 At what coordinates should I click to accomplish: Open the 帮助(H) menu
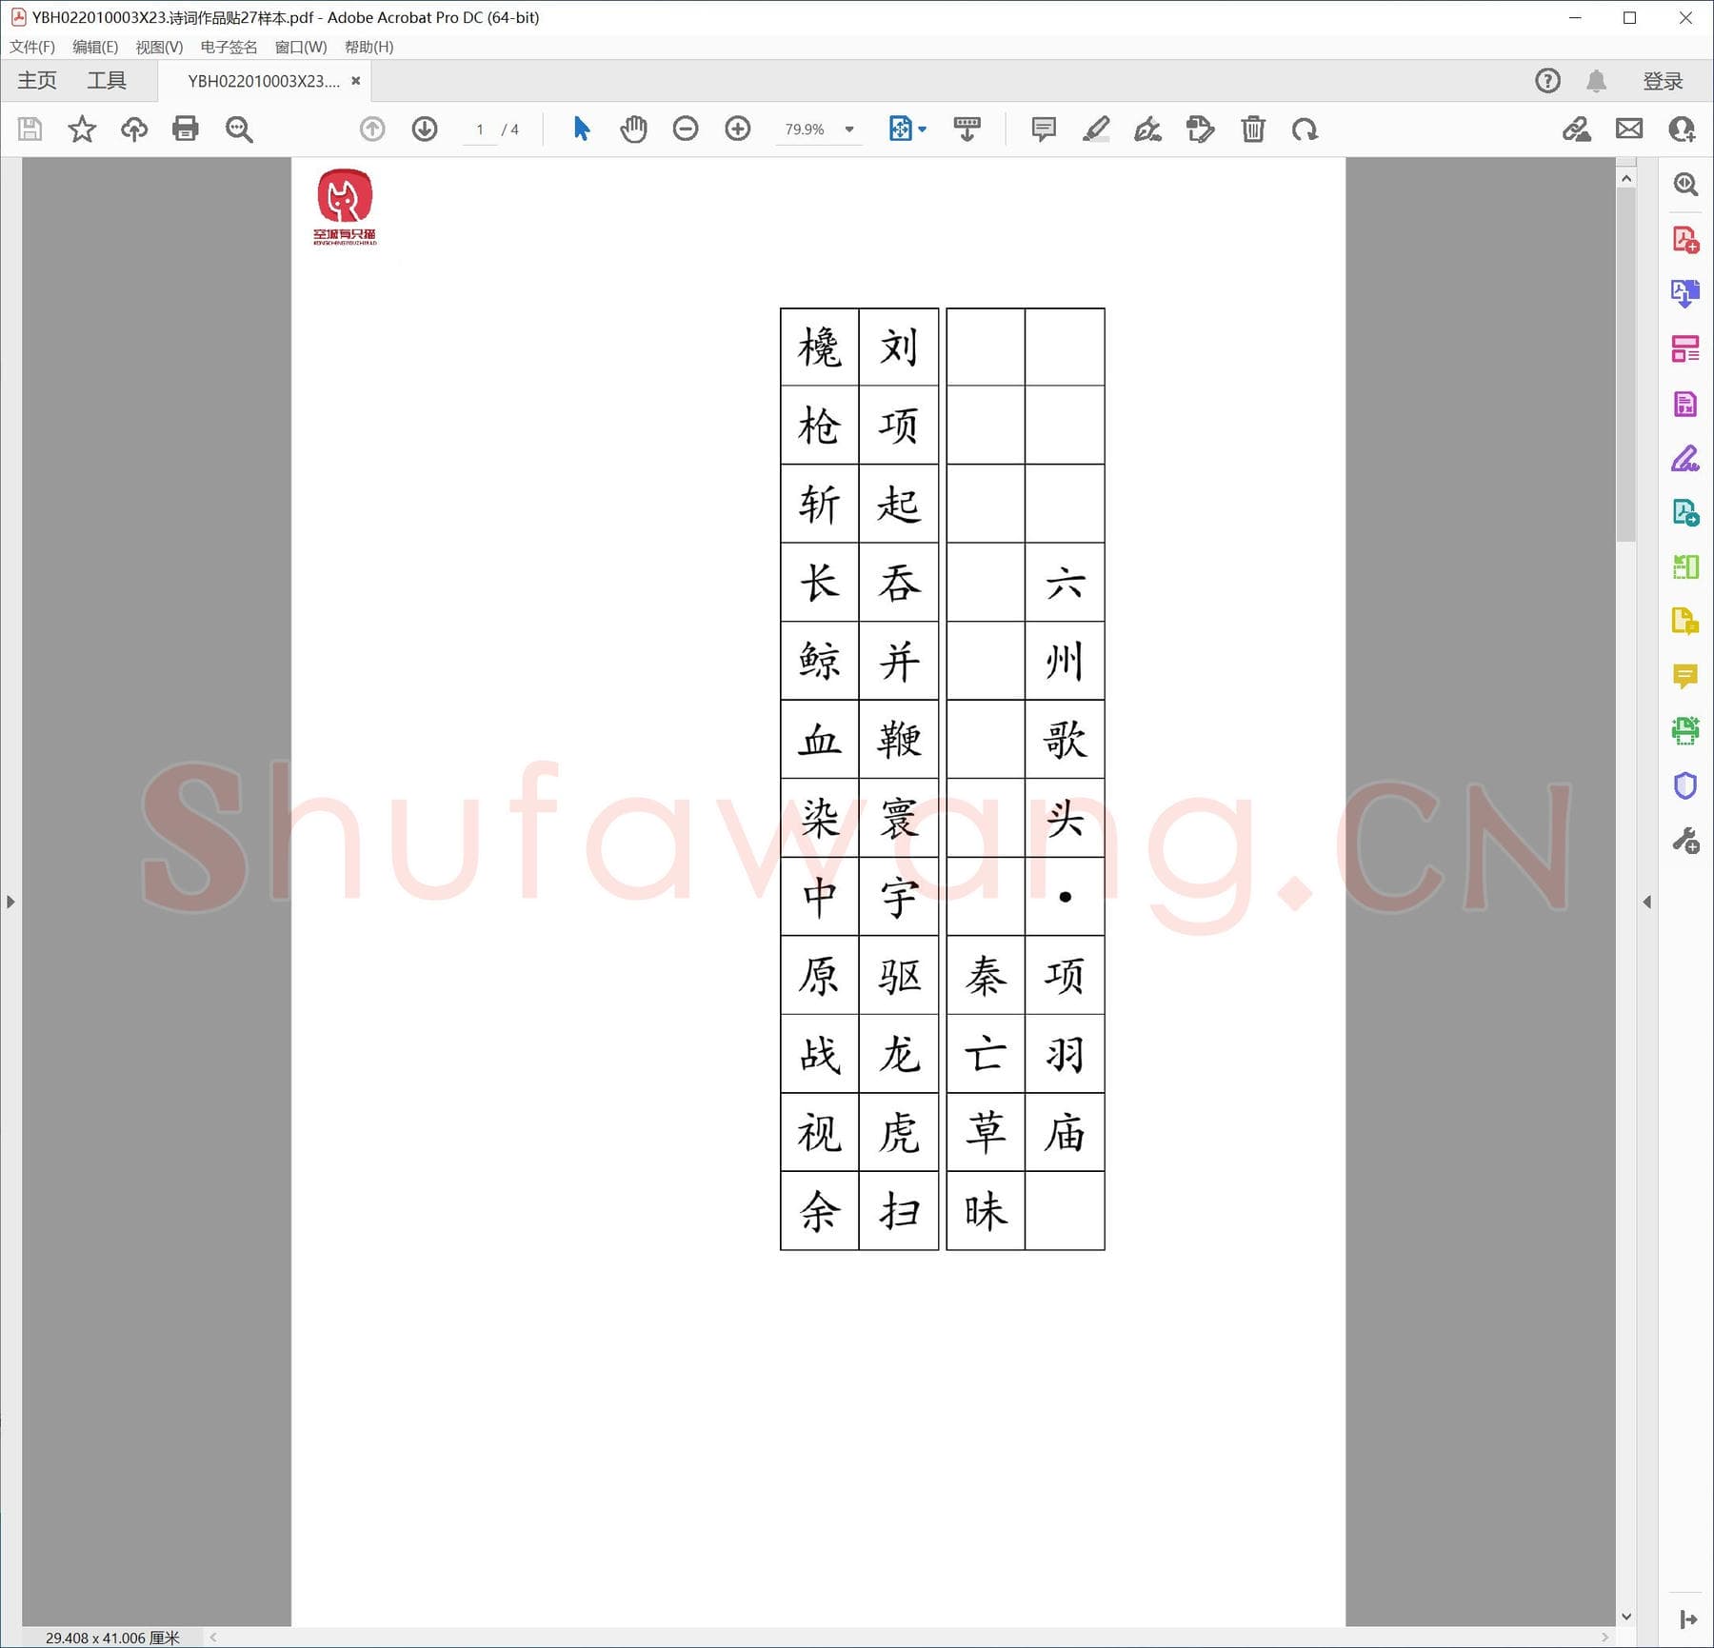point(369,47)
